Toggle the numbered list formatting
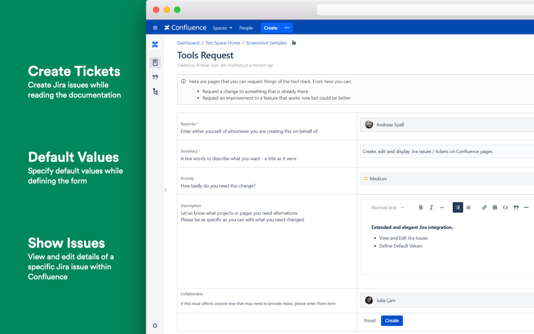534x334 pixels. pos(468,207)
